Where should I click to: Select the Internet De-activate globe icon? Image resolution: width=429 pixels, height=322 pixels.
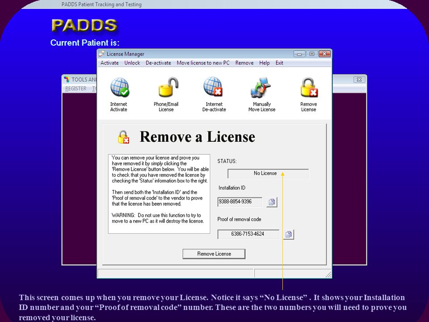coord(213,86)
